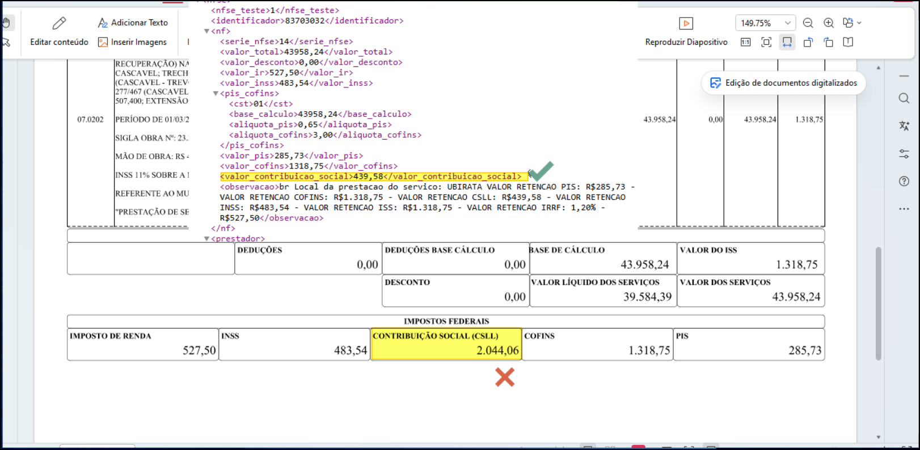920x450 pixels.
Task: Click Edição de documentos digitalizados button
Action: [x=784, y=83]
